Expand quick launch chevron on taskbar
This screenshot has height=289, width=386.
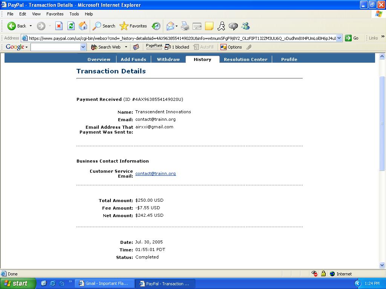pyautogui.click(x=70, y=281)
